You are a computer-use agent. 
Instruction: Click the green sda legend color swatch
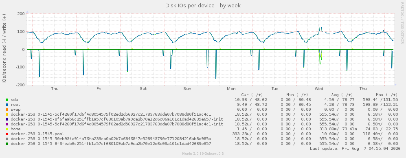point(7,99)
